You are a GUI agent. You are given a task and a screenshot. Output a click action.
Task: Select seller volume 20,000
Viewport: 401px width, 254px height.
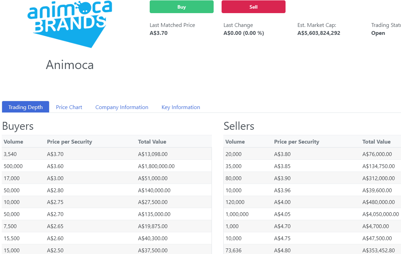[x=233, y=154]
